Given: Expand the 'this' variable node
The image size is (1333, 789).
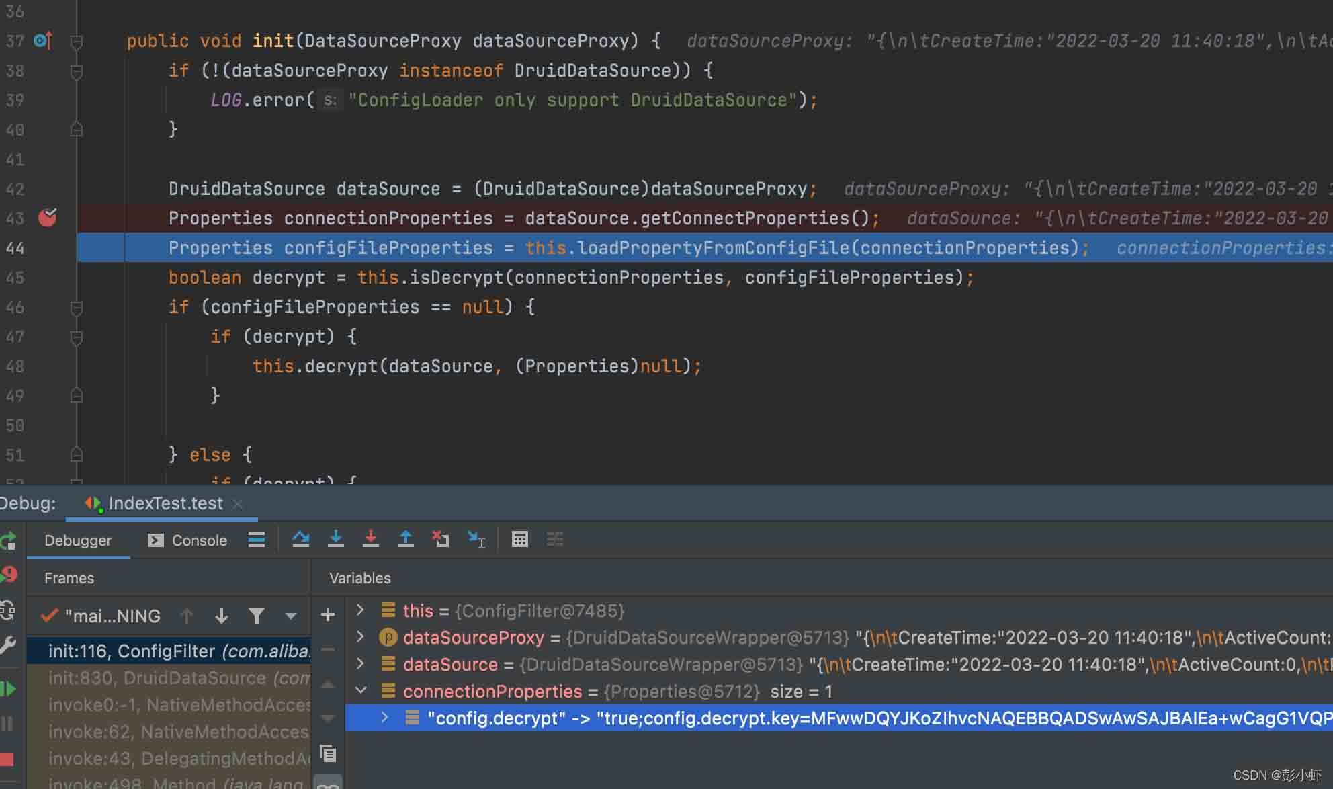Looking at the screenshot, I should point(361,610).
